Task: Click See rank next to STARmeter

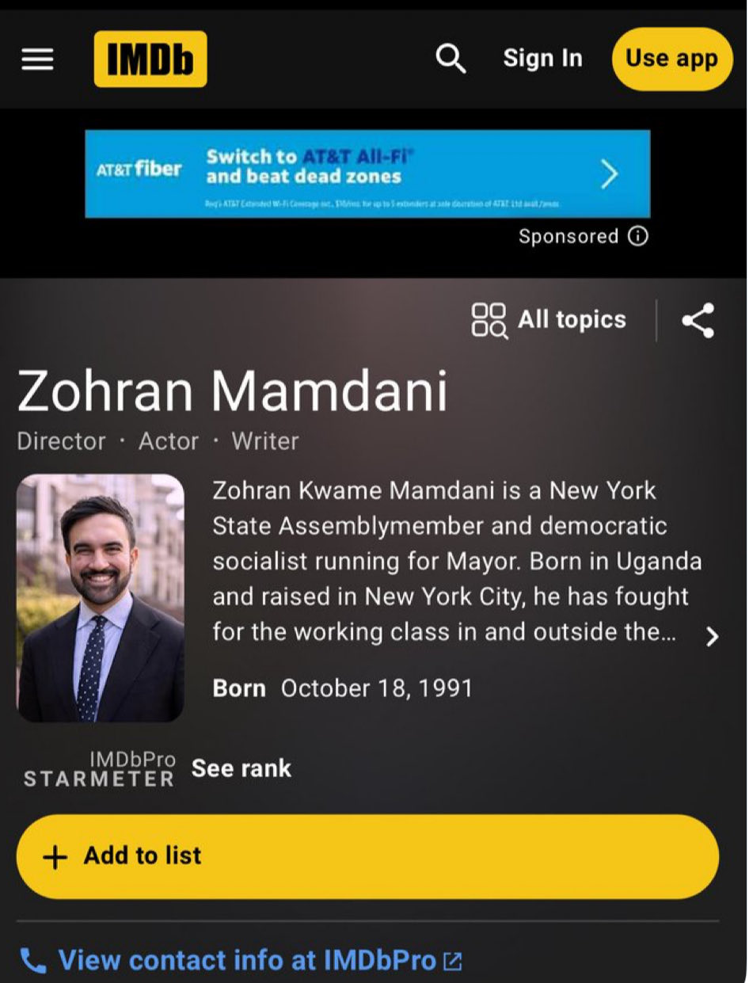Action: coord(241,768)
